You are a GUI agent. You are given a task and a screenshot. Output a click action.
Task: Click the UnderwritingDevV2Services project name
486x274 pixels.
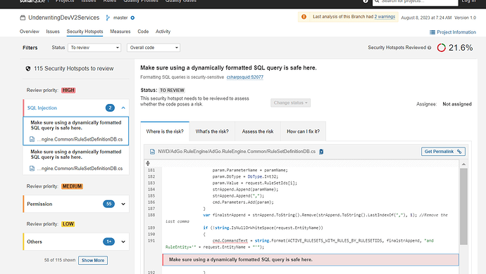click(64, 18)
